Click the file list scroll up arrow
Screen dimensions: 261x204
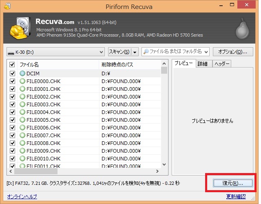(x=164, y=64)
